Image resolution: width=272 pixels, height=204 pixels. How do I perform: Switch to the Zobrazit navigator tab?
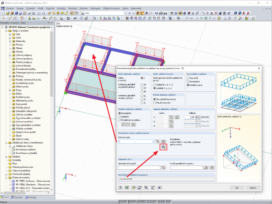click(17, 198)
